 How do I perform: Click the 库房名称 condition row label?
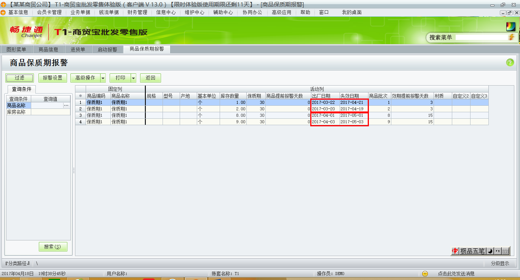[x=19, y=112]
